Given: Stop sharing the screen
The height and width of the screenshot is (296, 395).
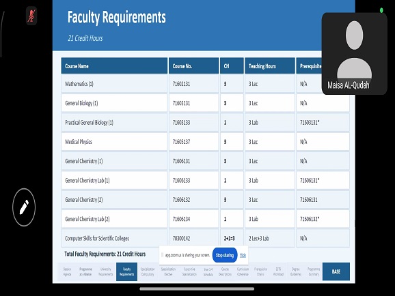Looking at the screenshot, I should pos(225,255).
